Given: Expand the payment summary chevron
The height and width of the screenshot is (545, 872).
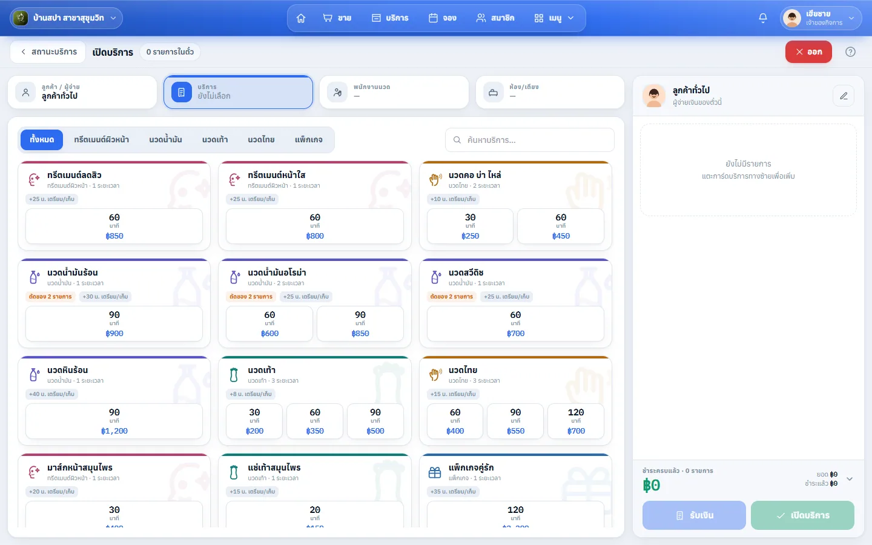Looking at the screenshot, I should pyautogui.click(x=850, y=479).
